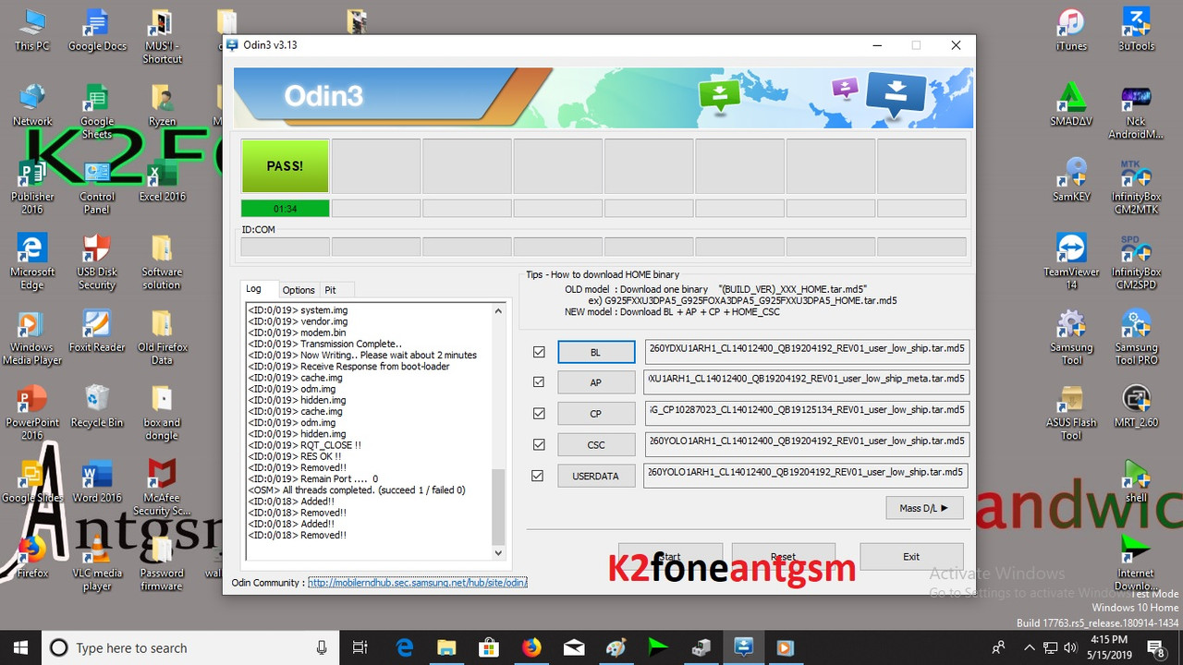
Task: Select the Network desktop icon
Action: tap(32, 104)
